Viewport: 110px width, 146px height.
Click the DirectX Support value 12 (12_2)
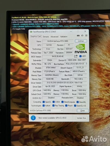coord(80,67)
